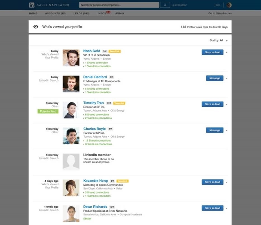Viewport: 261px width, 225px height.
Task: Expand the arrow beside Noah Gold's Save as lead
Action: point(226,52)
